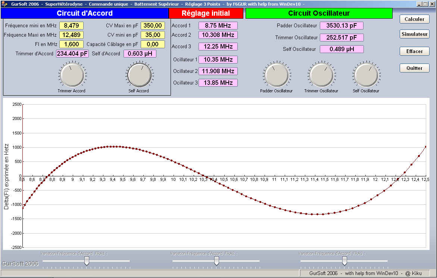This screenshot has height=278, width=437.
Task: Click the Calculer button
Action: 414,19
